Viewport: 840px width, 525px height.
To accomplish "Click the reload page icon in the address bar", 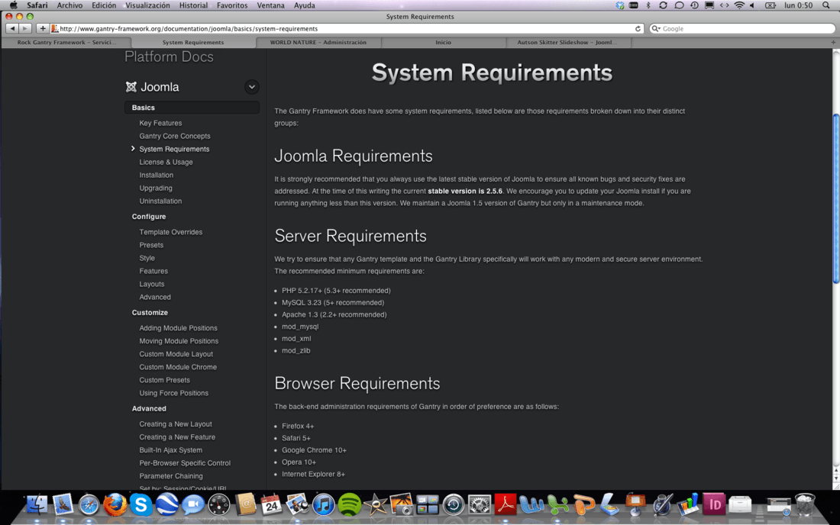I will click(638, 29).
